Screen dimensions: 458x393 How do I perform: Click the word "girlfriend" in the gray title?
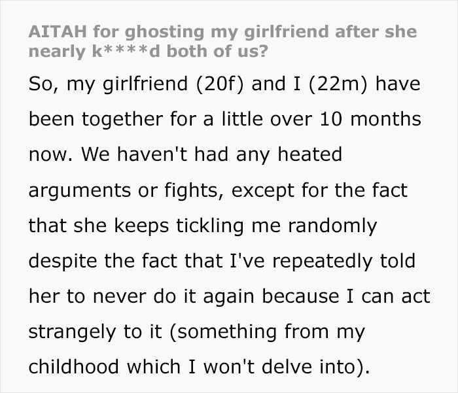(287, 31)
